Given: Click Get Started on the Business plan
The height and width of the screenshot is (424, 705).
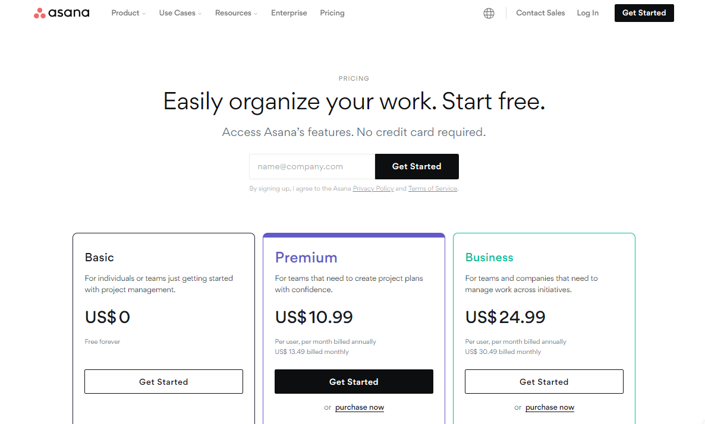Looking at the screenshot, I should [544, 381].
